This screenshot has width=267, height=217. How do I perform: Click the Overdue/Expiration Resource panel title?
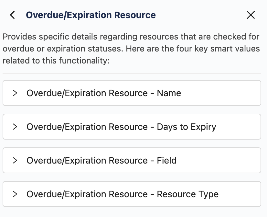click(91, 15)
